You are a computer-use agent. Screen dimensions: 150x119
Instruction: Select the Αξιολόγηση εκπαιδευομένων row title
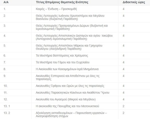(71, 114)
